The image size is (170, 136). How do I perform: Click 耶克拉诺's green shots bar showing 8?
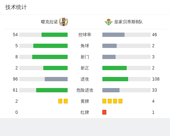coord(50,57)
